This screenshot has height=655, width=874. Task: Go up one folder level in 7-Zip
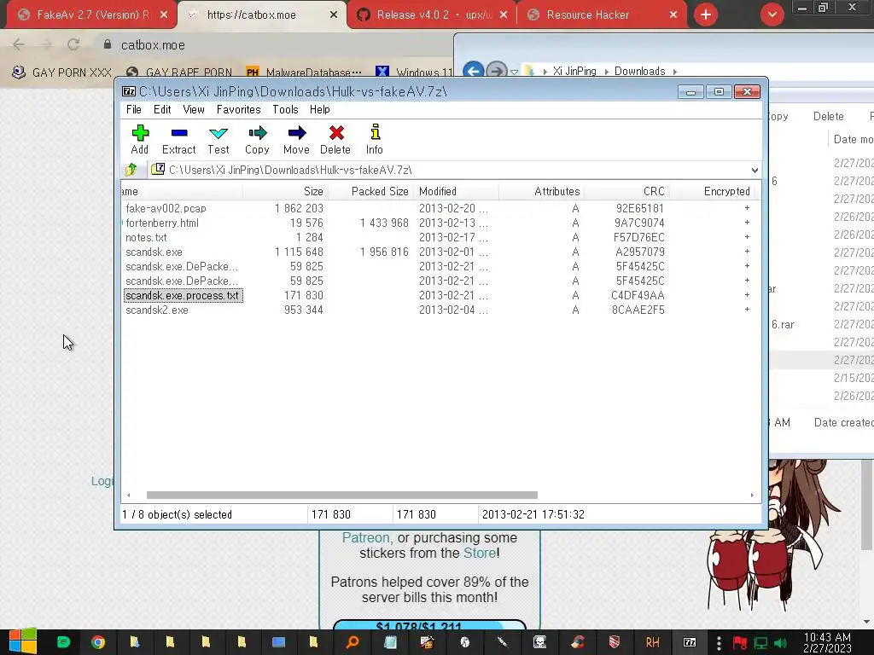tap(131, 170)
